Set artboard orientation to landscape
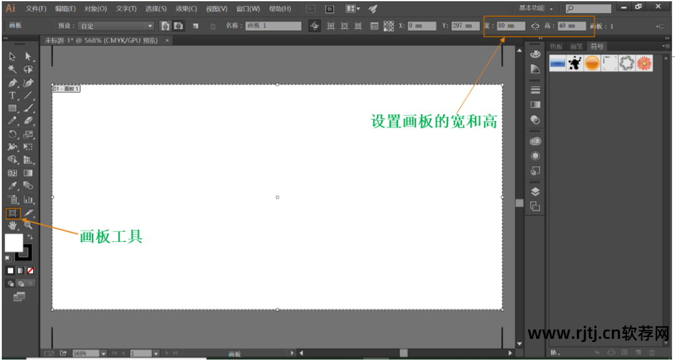 179,26
